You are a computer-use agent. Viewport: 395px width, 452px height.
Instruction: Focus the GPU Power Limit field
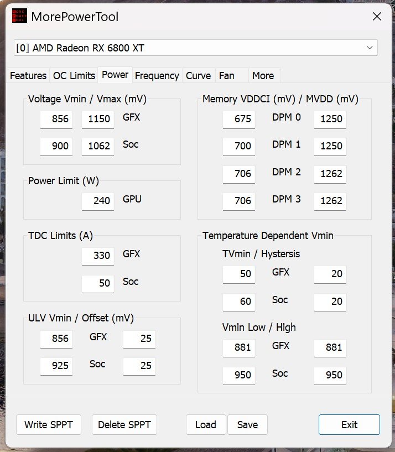point(98,201)
